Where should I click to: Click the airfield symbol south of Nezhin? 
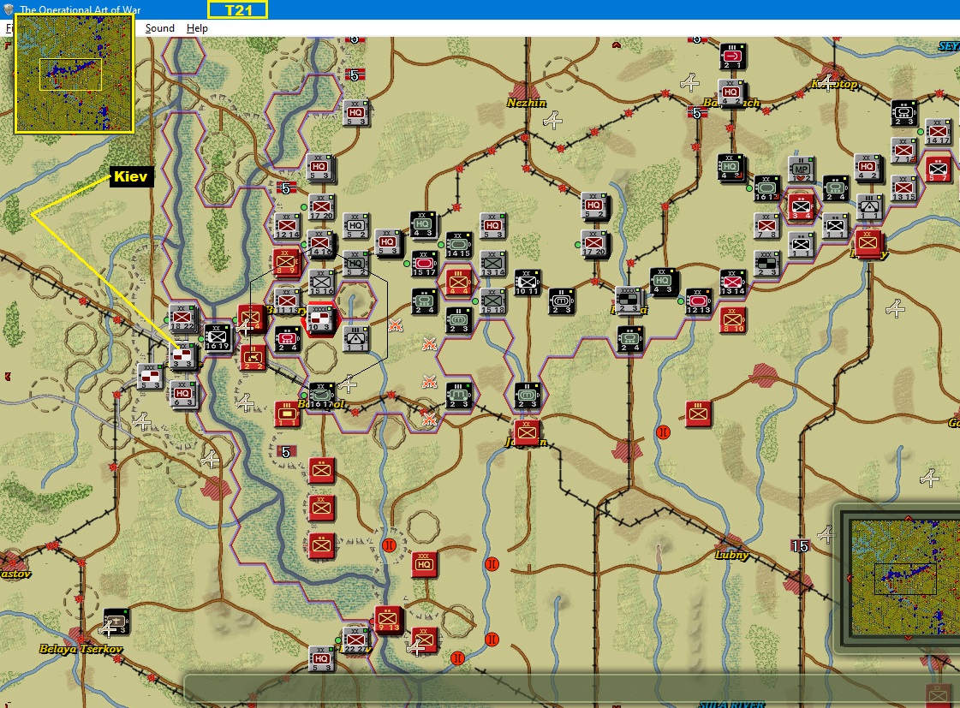click(553, 120)
